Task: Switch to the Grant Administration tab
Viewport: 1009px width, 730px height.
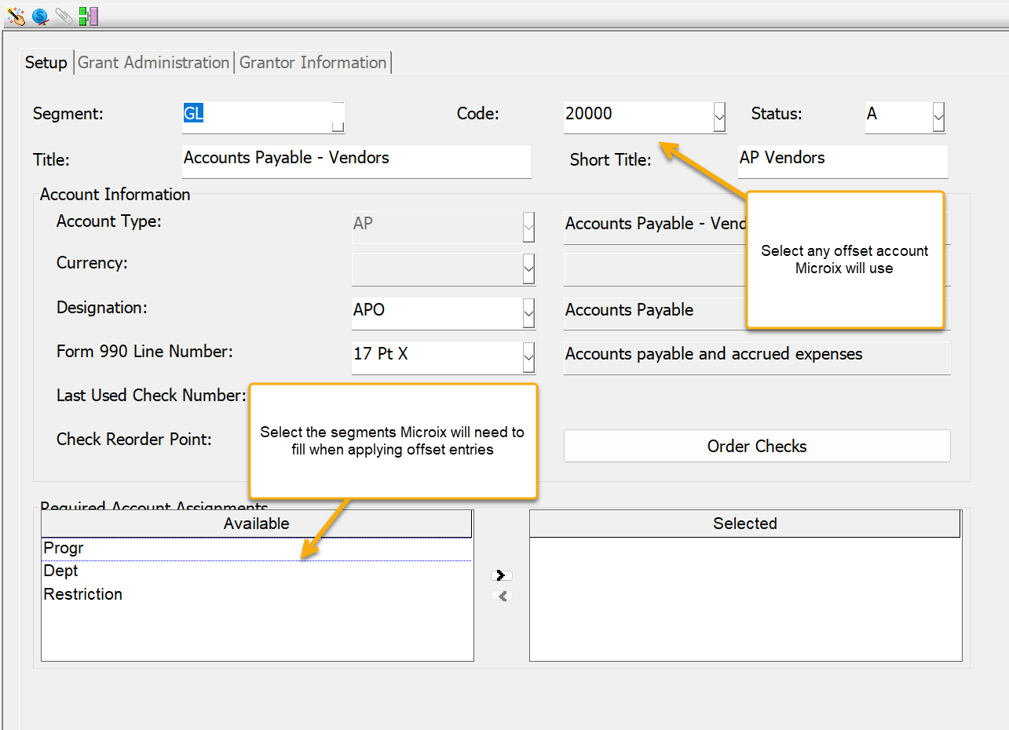Action: pos(153,63)
